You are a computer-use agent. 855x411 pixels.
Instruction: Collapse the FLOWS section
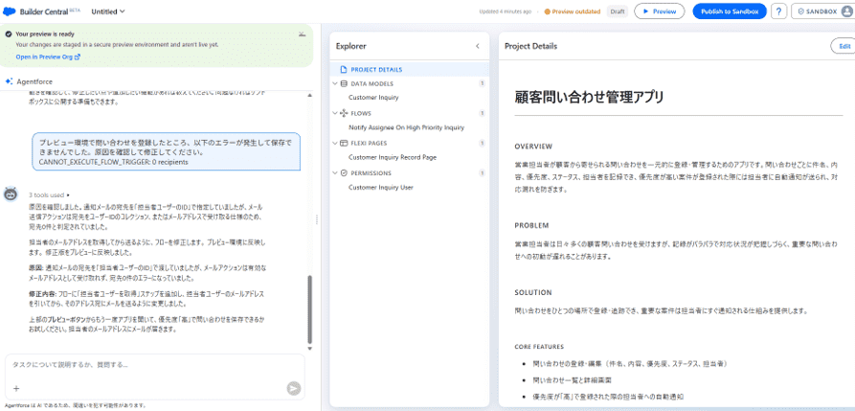(x=335, y=113)
